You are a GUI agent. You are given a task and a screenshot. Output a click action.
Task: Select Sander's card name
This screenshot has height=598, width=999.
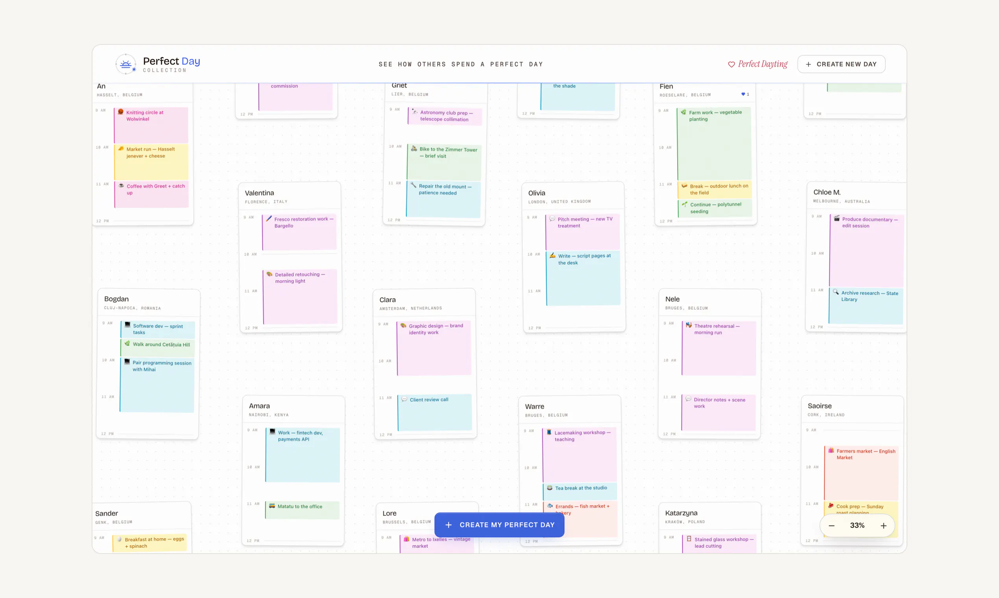coord(106,513)
